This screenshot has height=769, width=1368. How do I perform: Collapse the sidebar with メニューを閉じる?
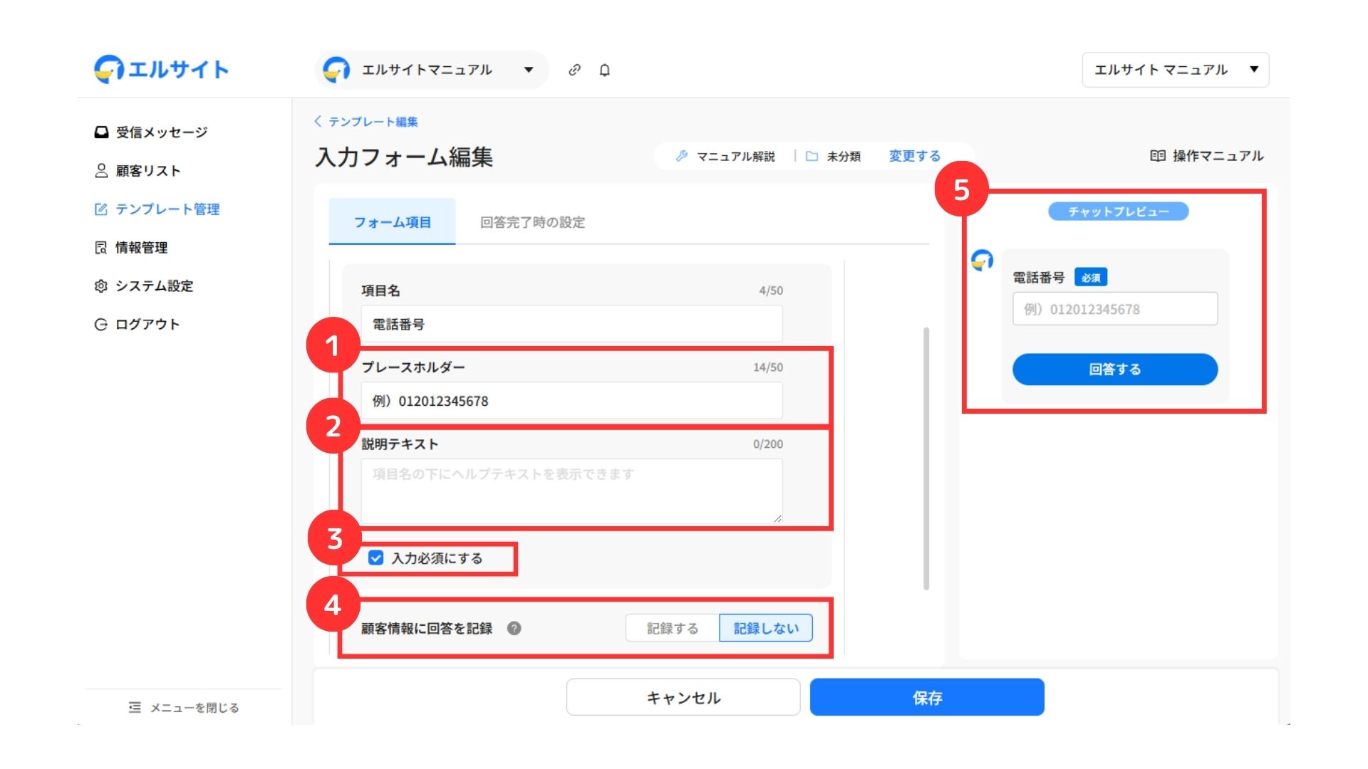184,708
